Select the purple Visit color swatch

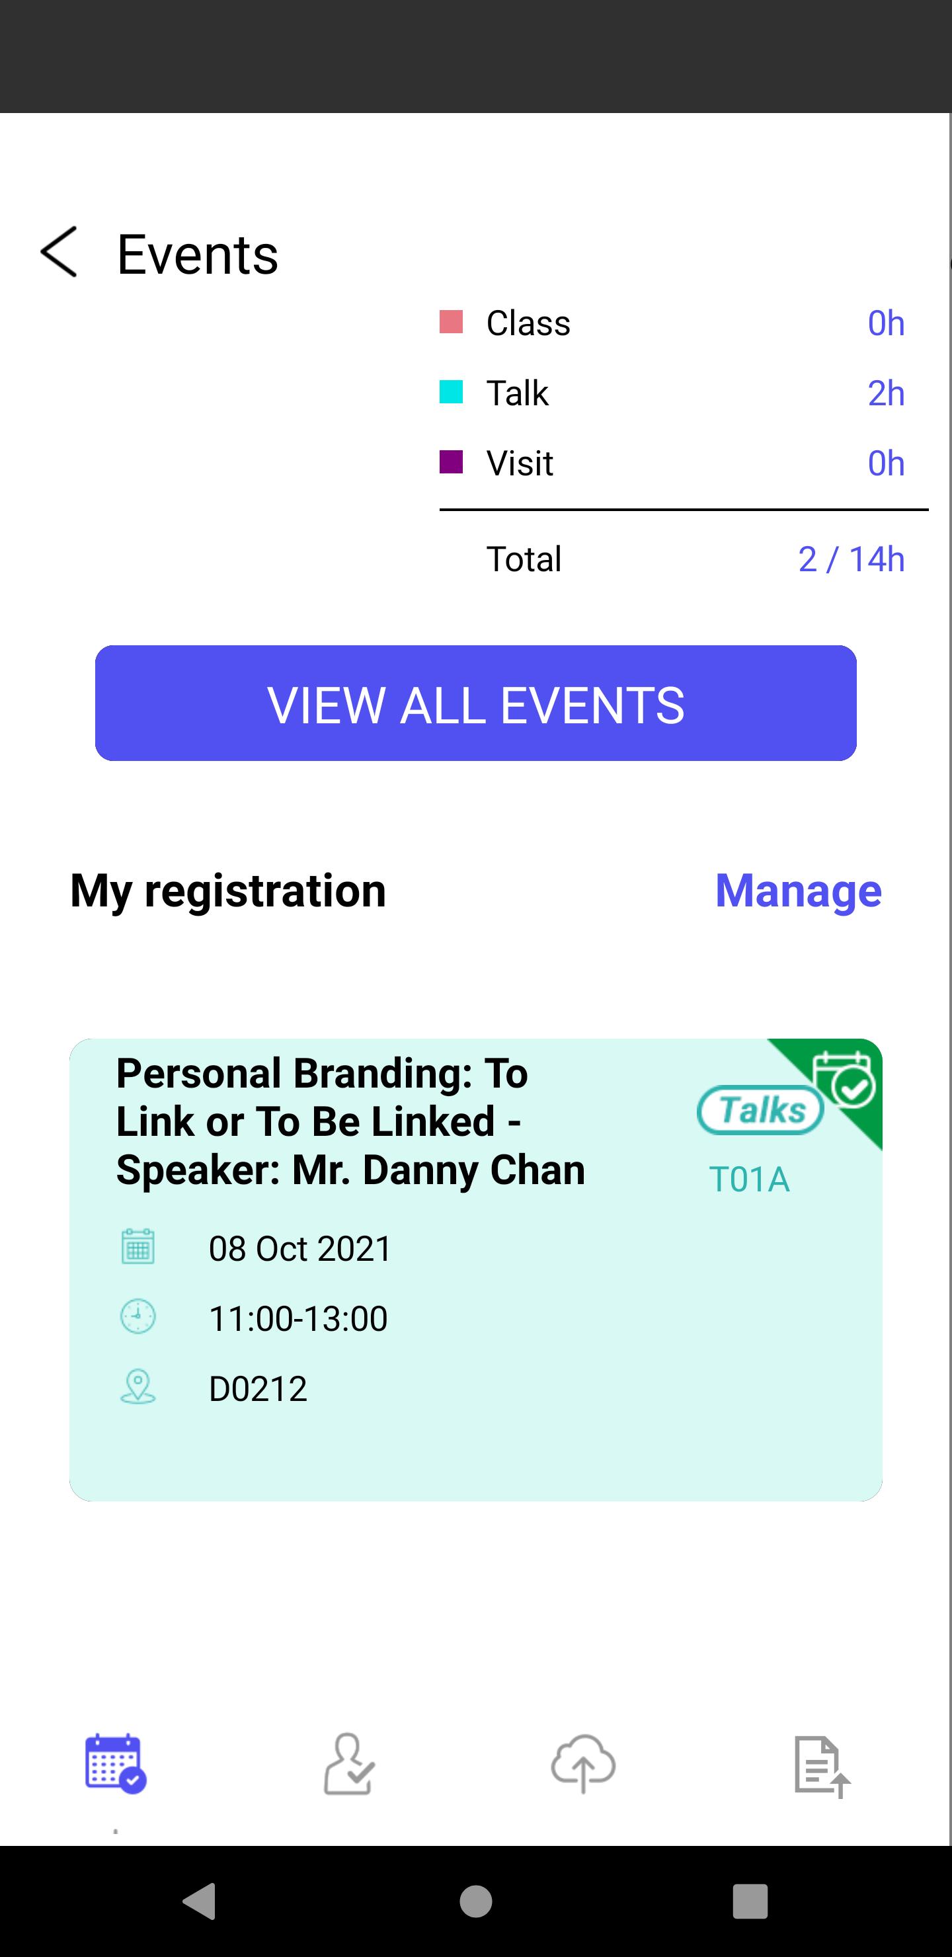(x=452, y=462)
